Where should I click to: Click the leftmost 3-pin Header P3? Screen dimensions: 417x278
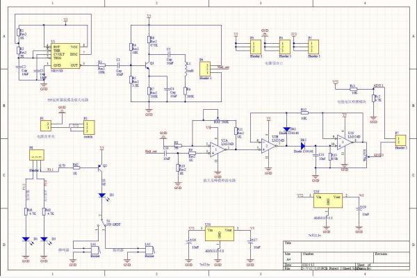tap(243, 46)
